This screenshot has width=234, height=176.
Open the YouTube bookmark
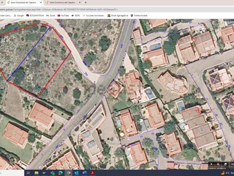63,15
